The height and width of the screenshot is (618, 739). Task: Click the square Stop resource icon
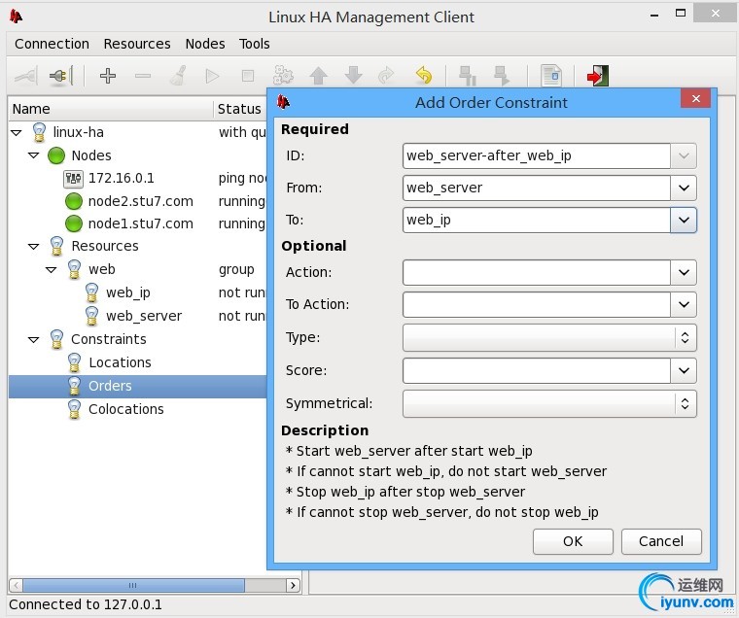tap(247, 76)
